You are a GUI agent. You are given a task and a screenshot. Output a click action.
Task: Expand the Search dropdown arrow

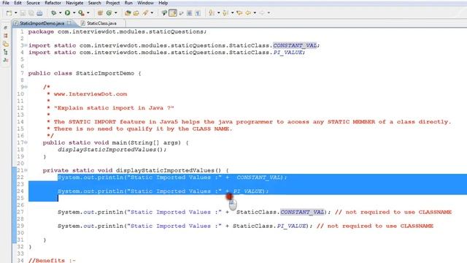(152, 13)
